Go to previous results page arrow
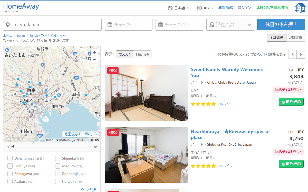 tap(292, 54)
